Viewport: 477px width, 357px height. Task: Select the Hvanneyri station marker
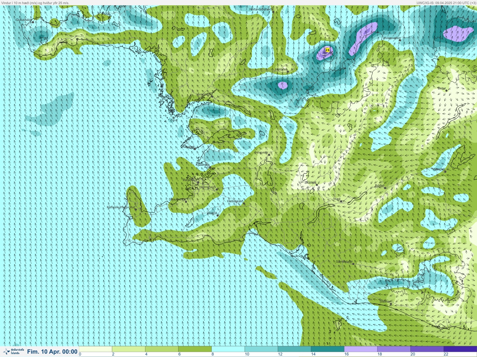[212, 97]
